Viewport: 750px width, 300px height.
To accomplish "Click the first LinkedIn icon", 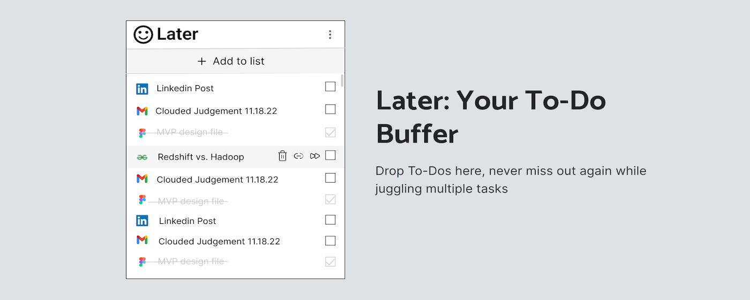I will [142, 89].
